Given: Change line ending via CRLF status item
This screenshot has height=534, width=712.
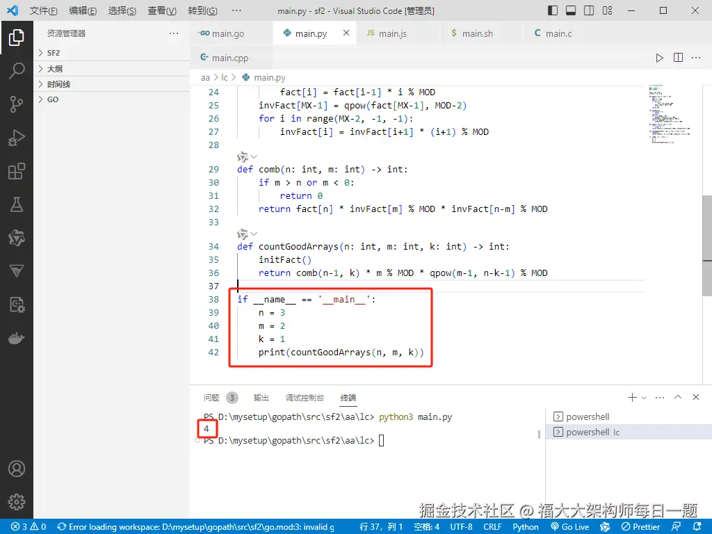Looking at the screenshot, I should 492,527.
